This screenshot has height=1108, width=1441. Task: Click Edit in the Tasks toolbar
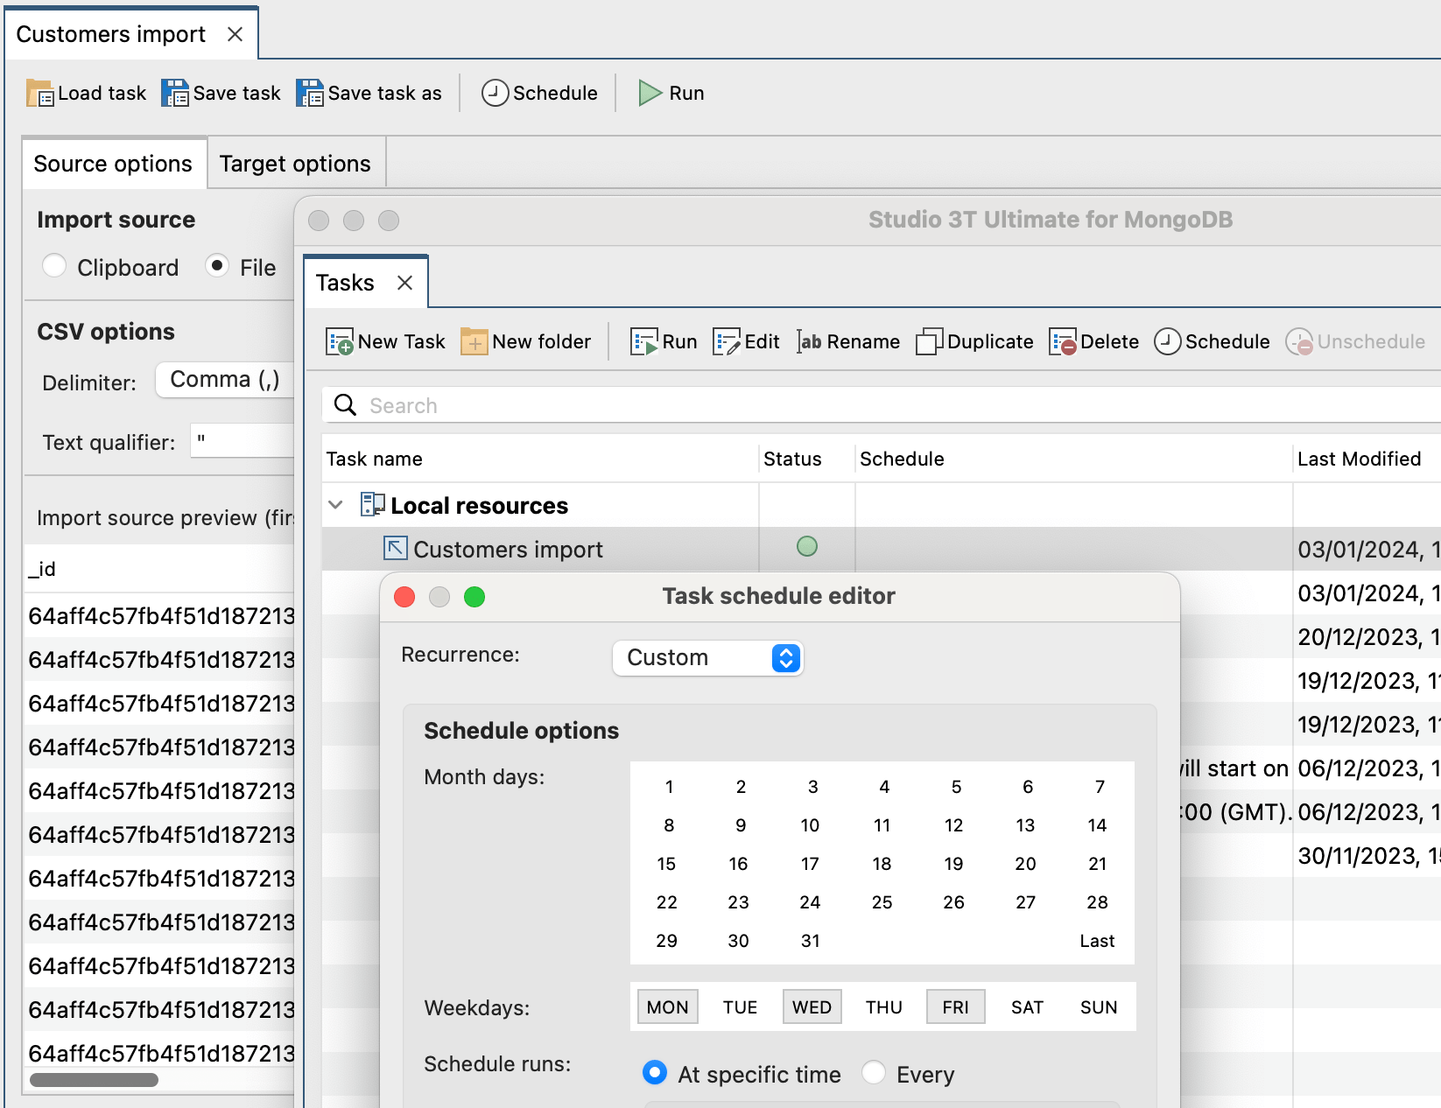coord(746,341)
